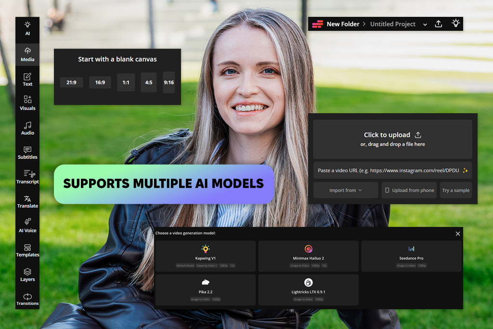
Task: Select the Kapwing V1 model
Action: pyautogui.click(x=205, y=256)
